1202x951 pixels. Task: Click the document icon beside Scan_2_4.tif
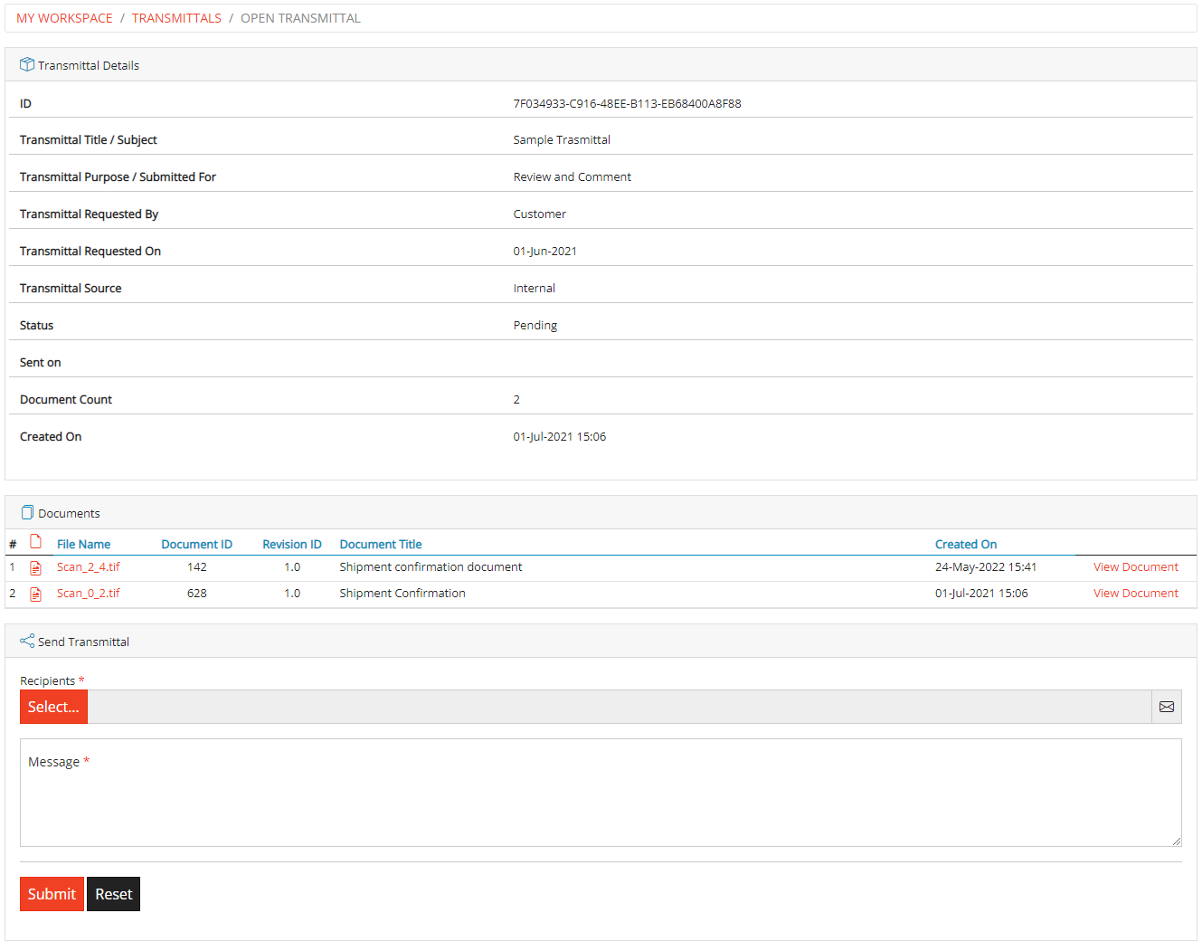coord(35,567)
